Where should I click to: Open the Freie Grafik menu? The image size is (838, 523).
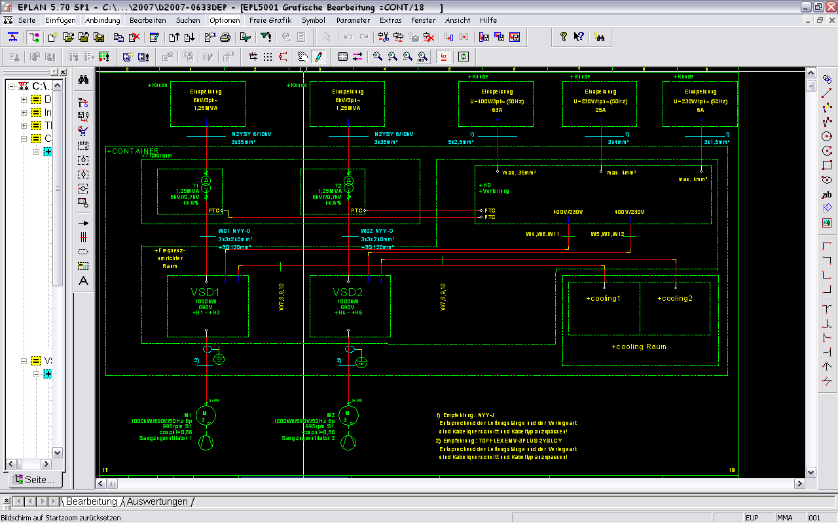pyautogui.click(x=270, y=20)
